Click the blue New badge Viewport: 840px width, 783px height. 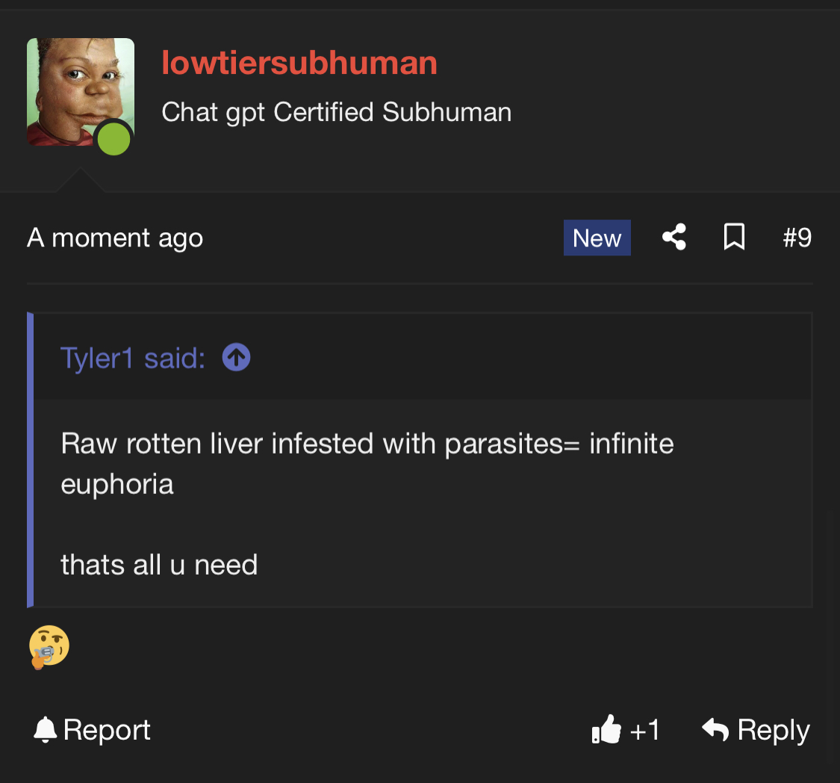(x=597, y=238)
